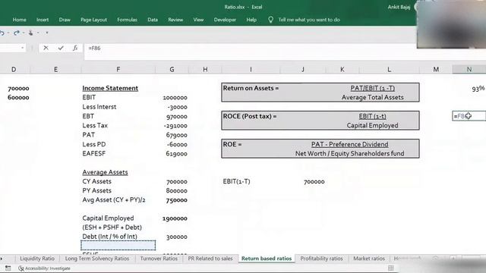This screenshot has width=486, height=273.
Task: Switch to Long Term Solvency Ratios sheet
Action: tap(97, 259)
